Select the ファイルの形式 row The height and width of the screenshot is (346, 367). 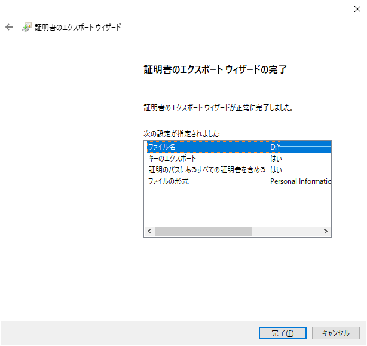[238, 181]
